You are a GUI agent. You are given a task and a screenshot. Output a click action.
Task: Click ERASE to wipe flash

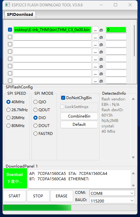click(x=62, y=196)
